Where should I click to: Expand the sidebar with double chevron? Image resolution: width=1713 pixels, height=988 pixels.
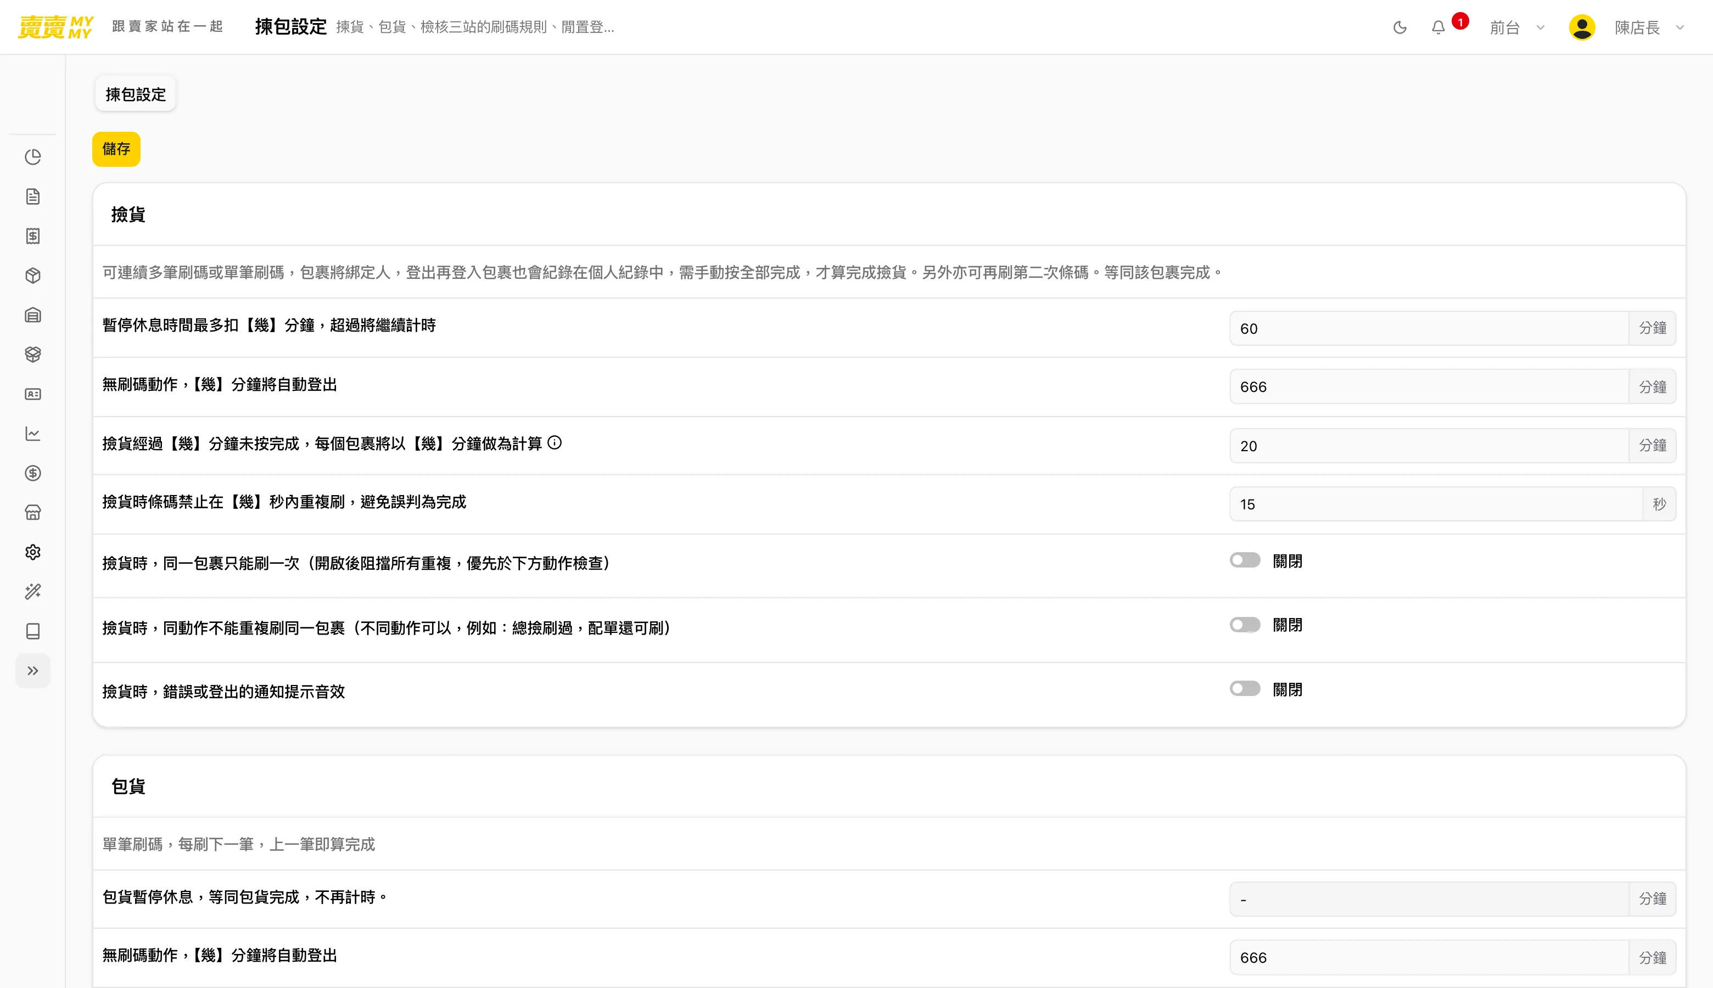pyautogui.click(x=32, y=670)
